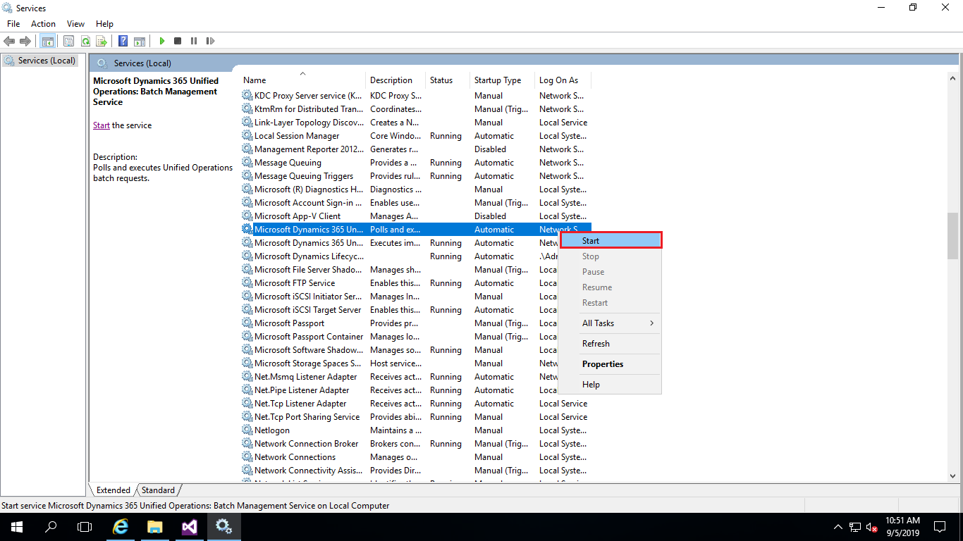Click the taskbar Search magnifier icon

coord(51,526)
